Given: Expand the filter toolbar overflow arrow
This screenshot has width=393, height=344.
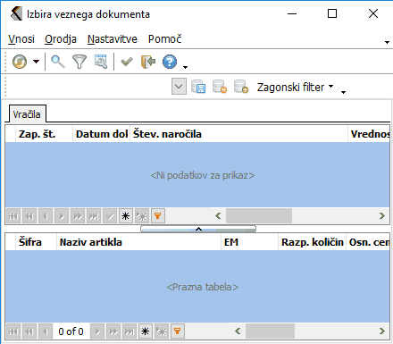Looking at the screenshot, I should pyautogui.click(x=343, y=92).
